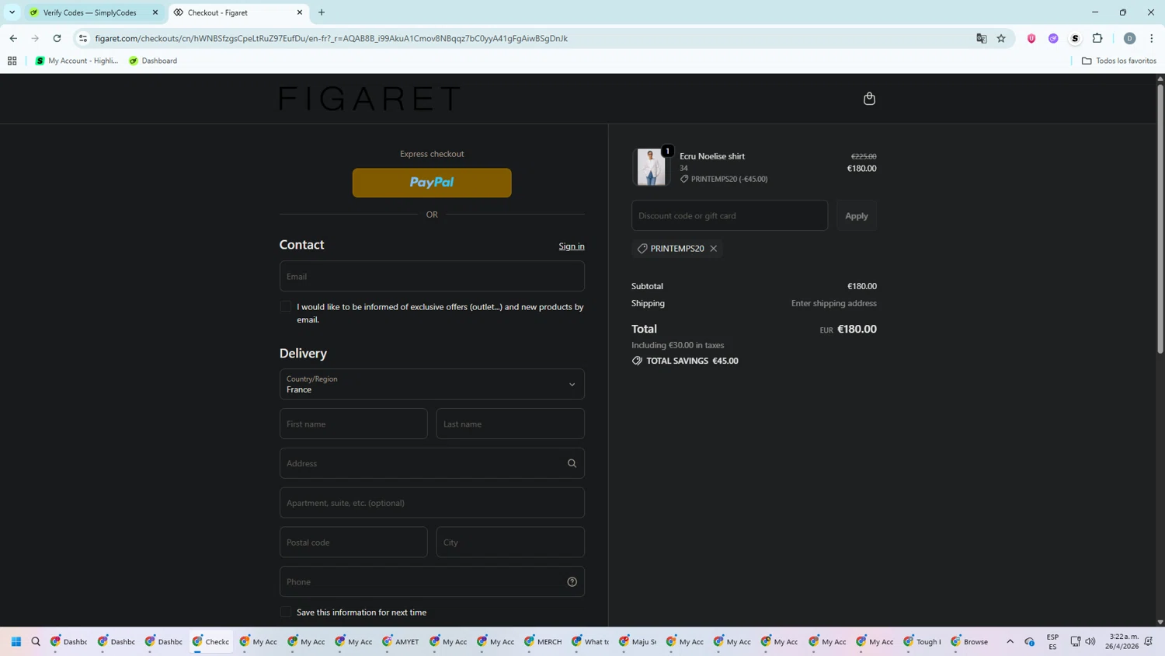Click into the Address field

point(432,463)
